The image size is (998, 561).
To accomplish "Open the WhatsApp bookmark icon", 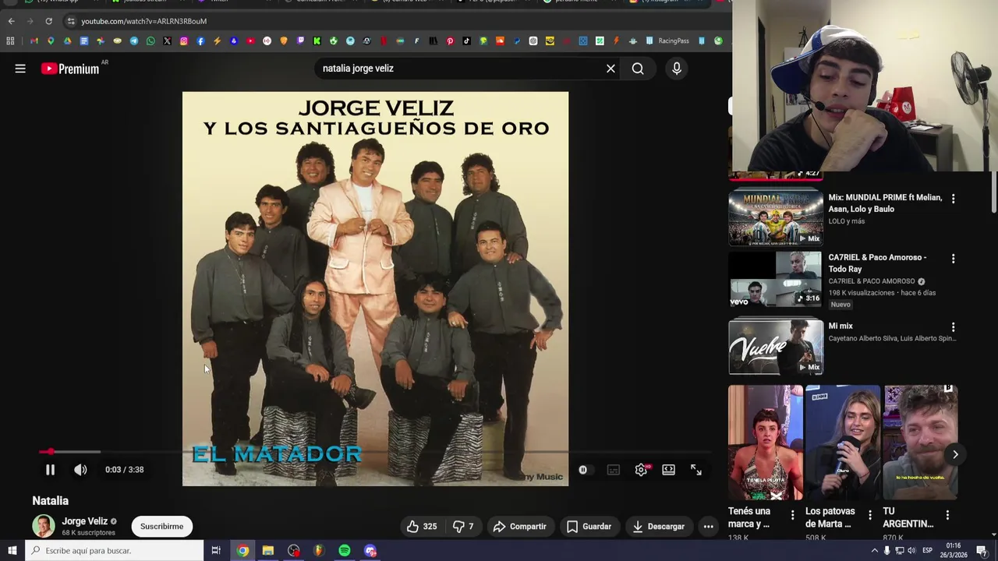I will [150, 41].
